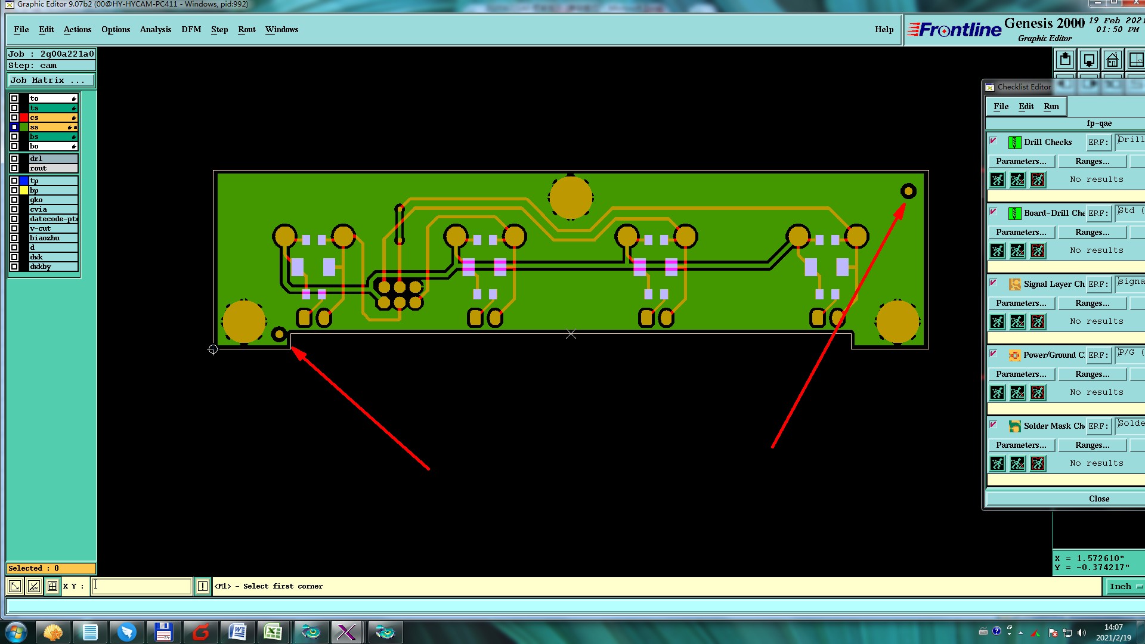This screenshot has width=1145, height=644.
Task: Click the exclamation mark icon in status bar
Action: [203, 586]
